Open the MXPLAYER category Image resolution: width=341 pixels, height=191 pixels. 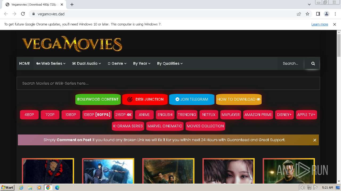tap(231, 115)
